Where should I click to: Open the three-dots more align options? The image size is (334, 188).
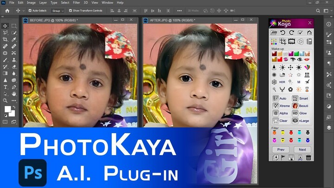point(180,11)
